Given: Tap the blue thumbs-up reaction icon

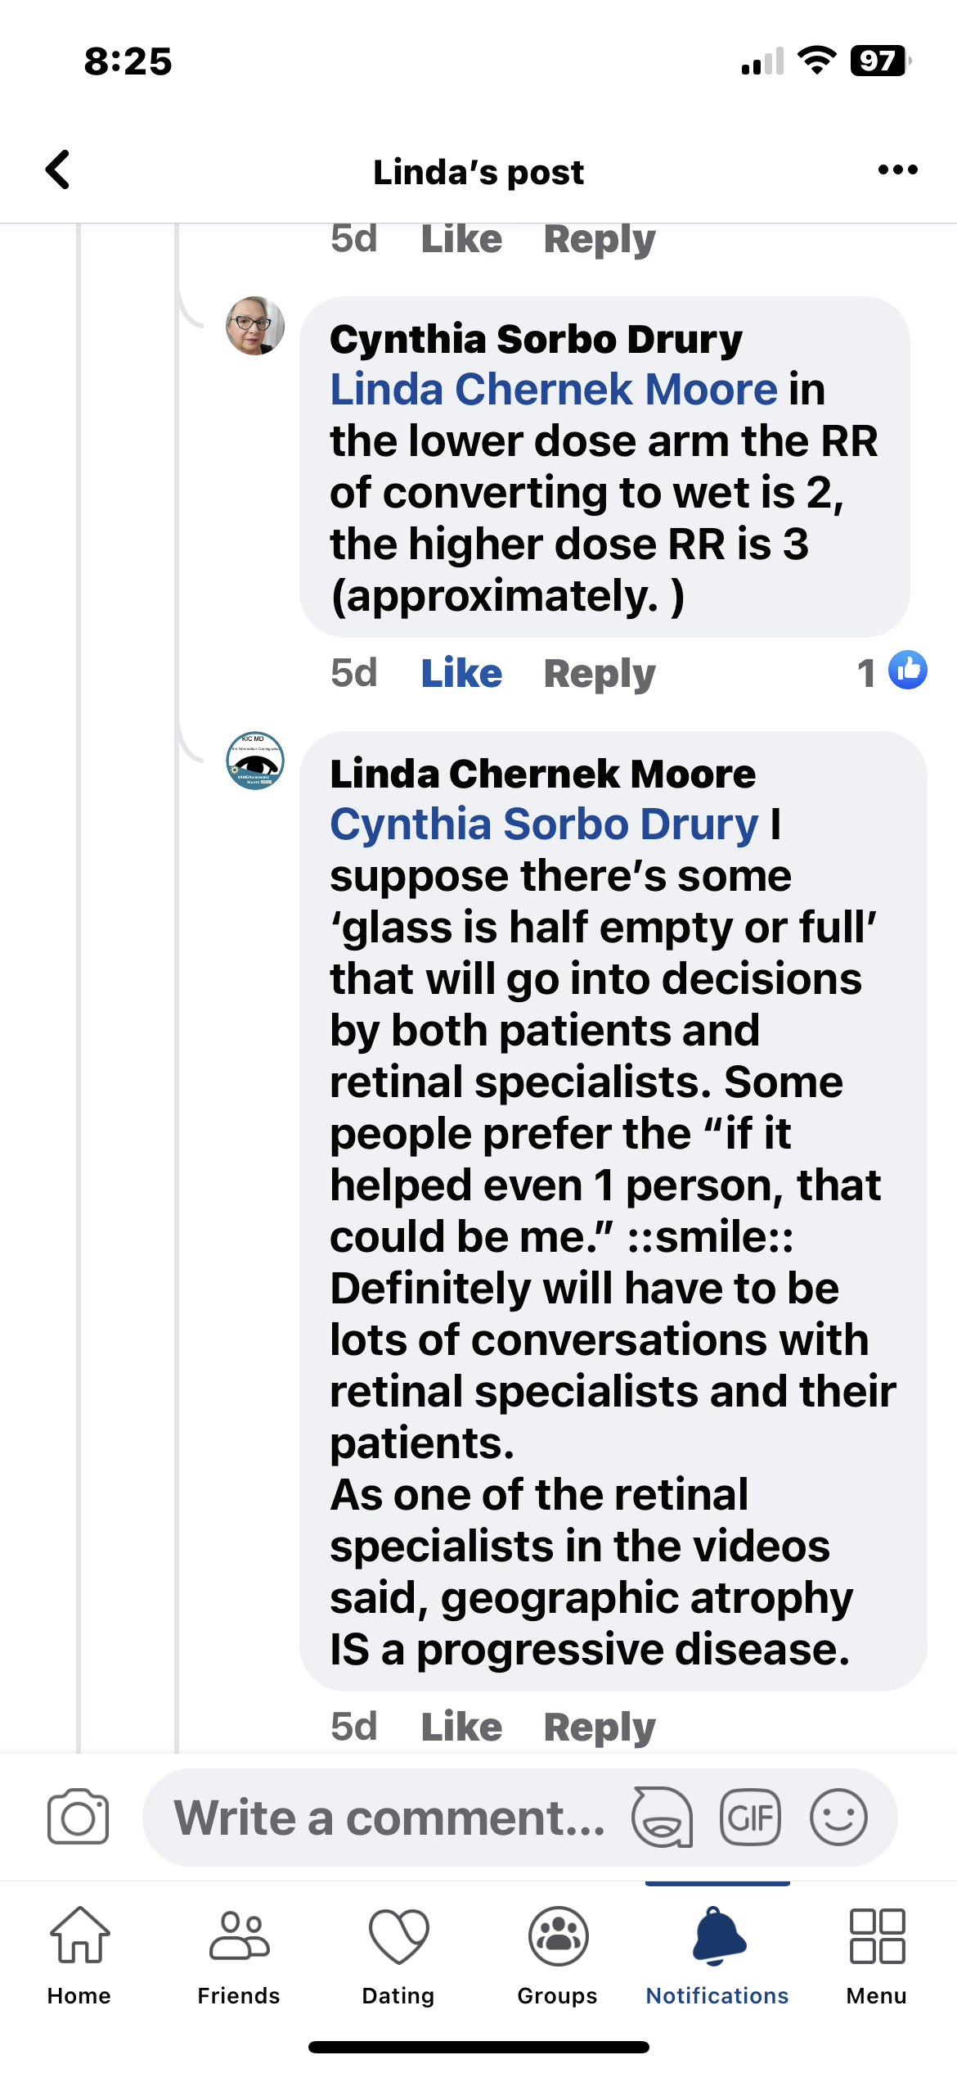Looking at the screenshot, I should [907, 671].
